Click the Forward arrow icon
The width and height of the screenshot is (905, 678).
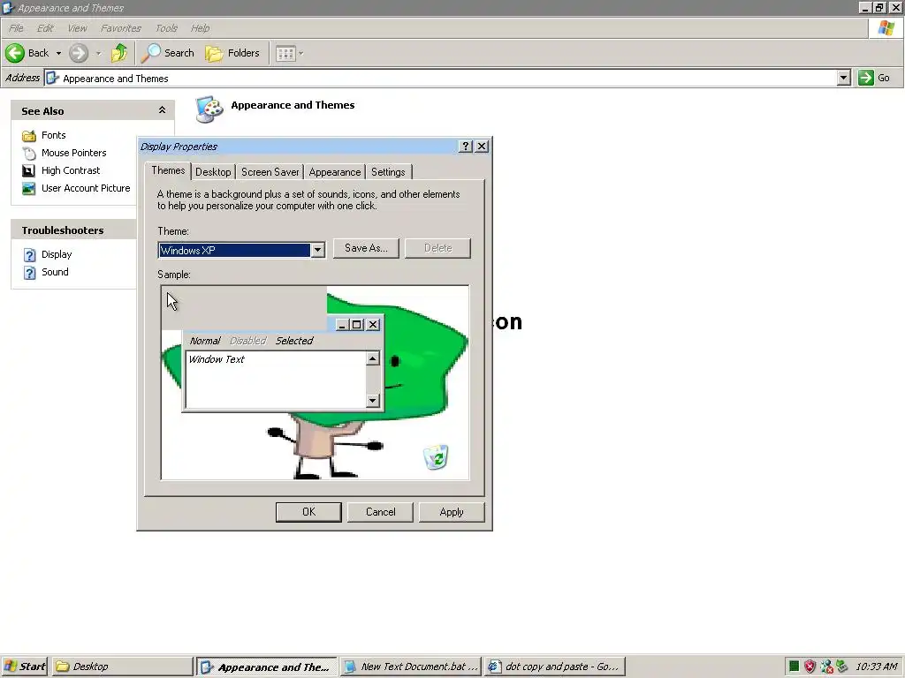click(79, 53)
